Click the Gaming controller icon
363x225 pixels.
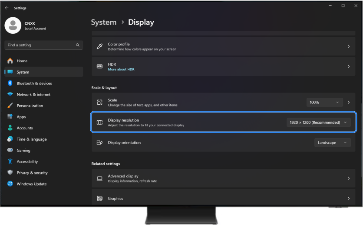(10, 150)
